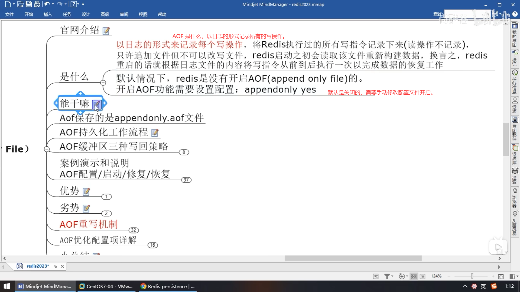The height and width of the screenshot is (292, 520).
Task: Click the note icon next to 优势
Action: pos(86,192)
